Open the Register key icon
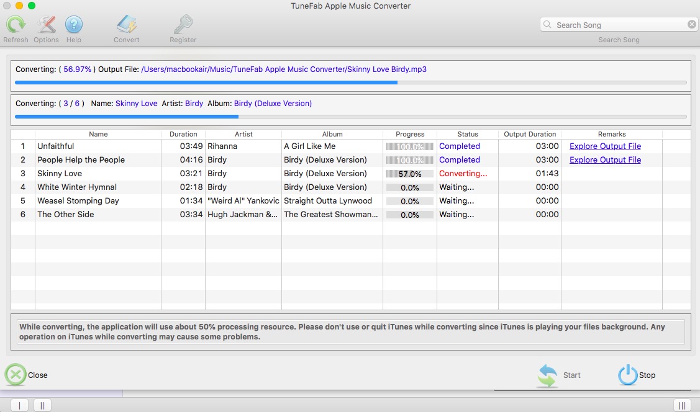This screenshot has height=412, width=700. click(183, 25)
